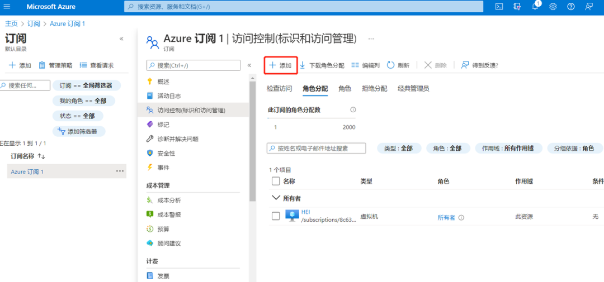Open 顾问建议 advisor recommendations item
This screenshot has height=282, width=604.
point(164,243)
